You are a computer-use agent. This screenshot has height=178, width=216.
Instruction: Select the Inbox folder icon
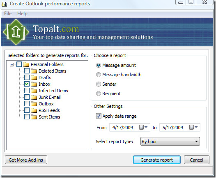tap(34, 84)
